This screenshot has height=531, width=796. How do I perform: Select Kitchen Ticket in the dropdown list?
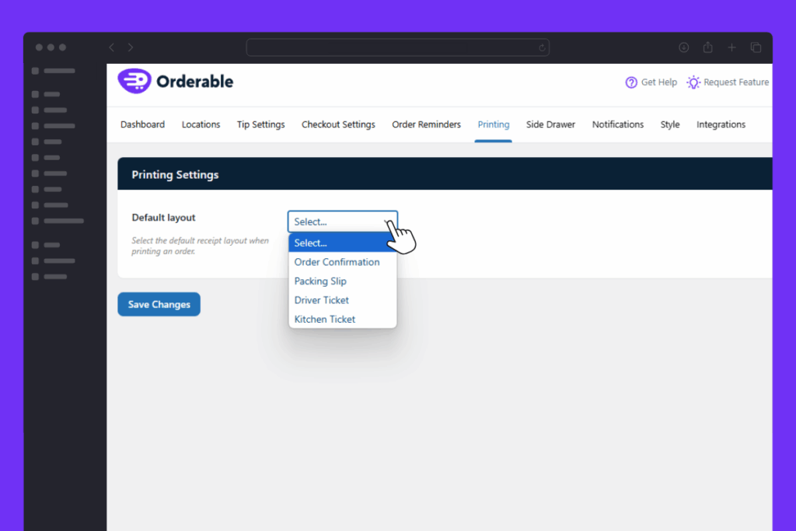[x=324, y=319]
